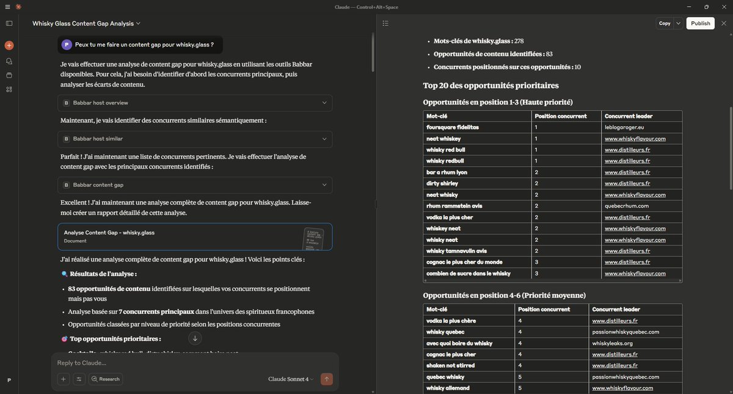Open the chat title dropdown Whisky Glass Content Gap Analysis
This screenshot has width=733, height=394.
tap(86, 23)
